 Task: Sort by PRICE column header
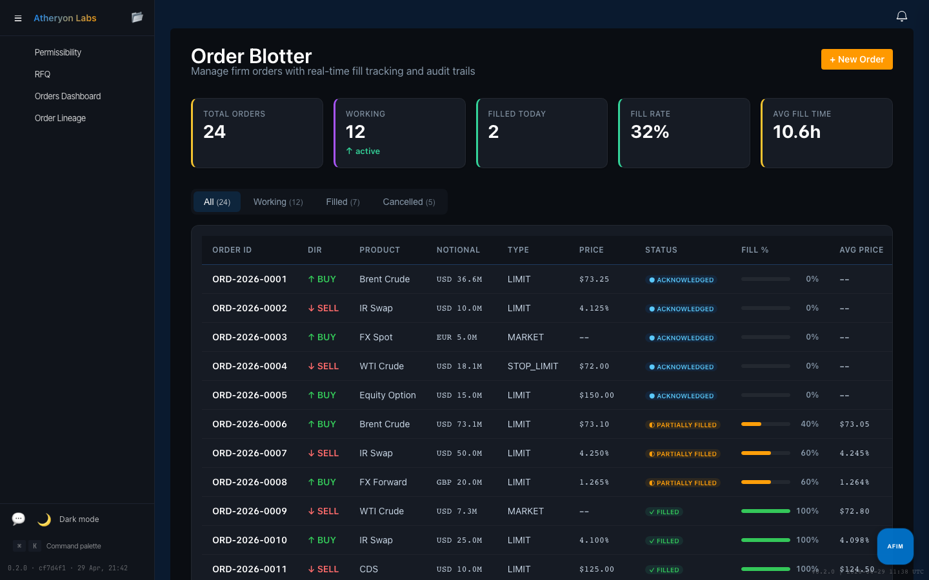pos(591,250)
